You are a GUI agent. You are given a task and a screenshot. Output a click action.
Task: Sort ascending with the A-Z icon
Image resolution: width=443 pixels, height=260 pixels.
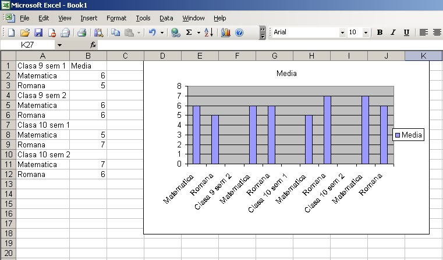pyautogui.click(x=208, y=32)
